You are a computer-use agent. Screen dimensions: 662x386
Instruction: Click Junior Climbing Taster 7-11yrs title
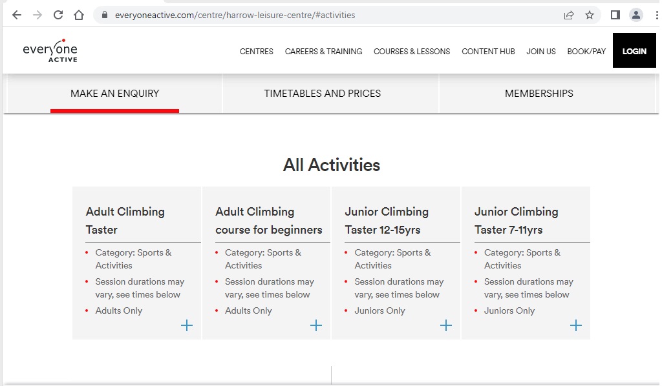coord(516,220)
